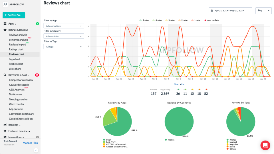Image resolution: width=274 pixels, height=154 pixels.
Task: Toggle Allocab Chauffeur in apps legend
Action: click(x=116, y=147)
